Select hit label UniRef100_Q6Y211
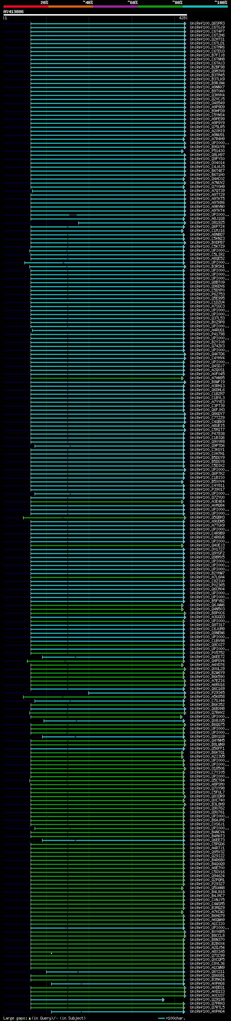The height and width of the screenshot is (1021, 231). pos(207,972)
